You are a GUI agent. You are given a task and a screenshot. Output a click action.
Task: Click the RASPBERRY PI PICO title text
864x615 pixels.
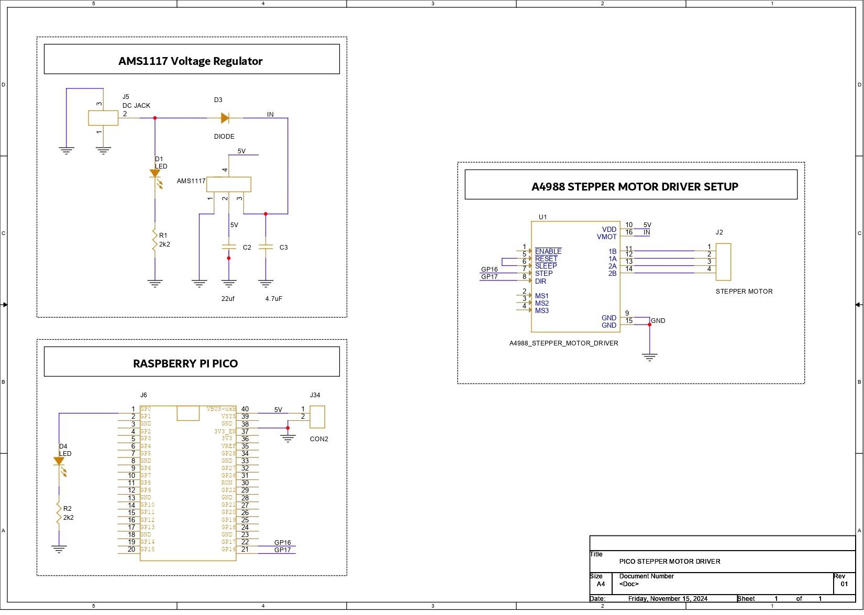(x=185, y=363)
